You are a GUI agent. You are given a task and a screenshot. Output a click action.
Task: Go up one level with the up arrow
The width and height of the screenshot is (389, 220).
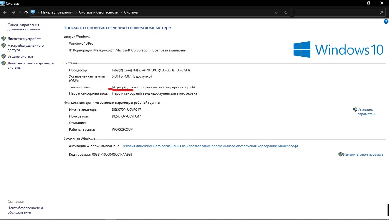click(x=26, y=12)
